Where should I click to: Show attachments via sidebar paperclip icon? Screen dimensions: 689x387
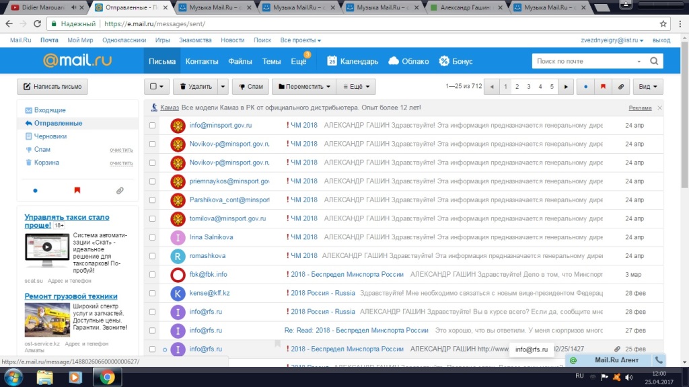(120, 190)
